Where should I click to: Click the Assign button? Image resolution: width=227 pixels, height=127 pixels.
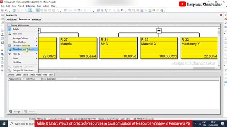[x=15, y=111]
